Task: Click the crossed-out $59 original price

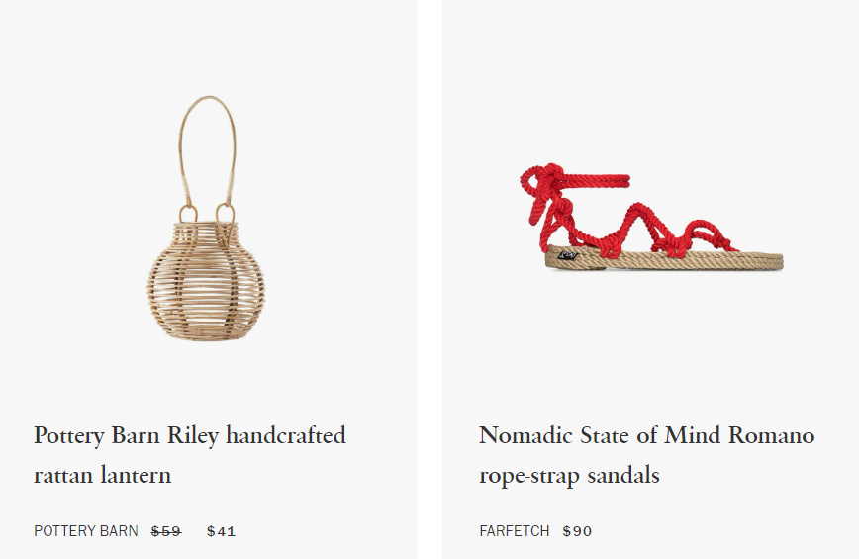Action: (166, 531)
